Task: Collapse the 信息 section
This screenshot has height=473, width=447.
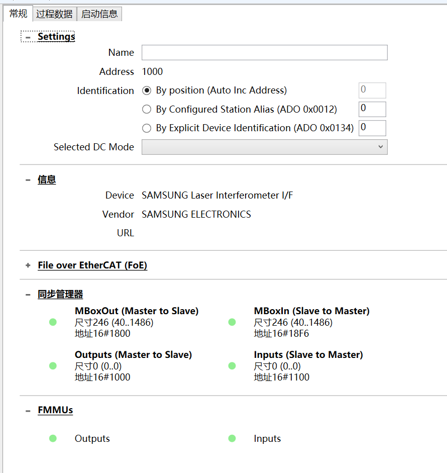Action: point(28,180)
